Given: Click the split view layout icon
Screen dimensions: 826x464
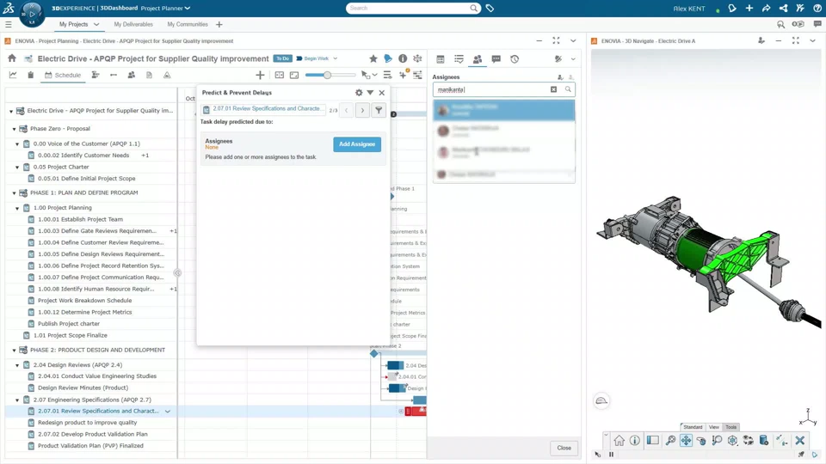Looking at the screenshot, I should point(279,76).
